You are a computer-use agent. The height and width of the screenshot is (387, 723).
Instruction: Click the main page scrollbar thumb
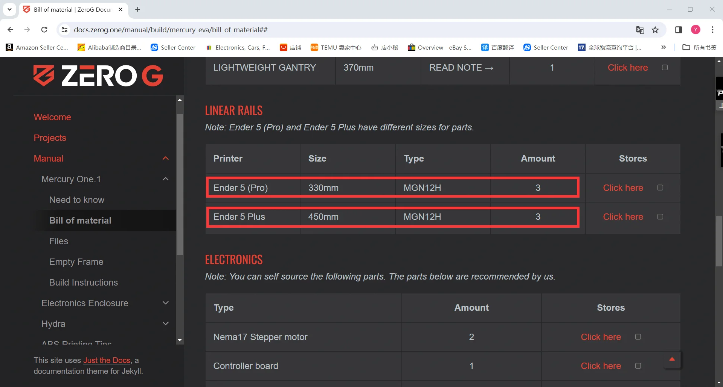pyautogui.click(x=719, y=241)
